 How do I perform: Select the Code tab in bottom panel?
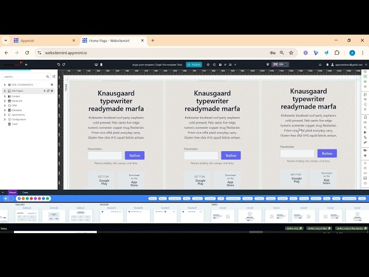click(x=25, y=192)
